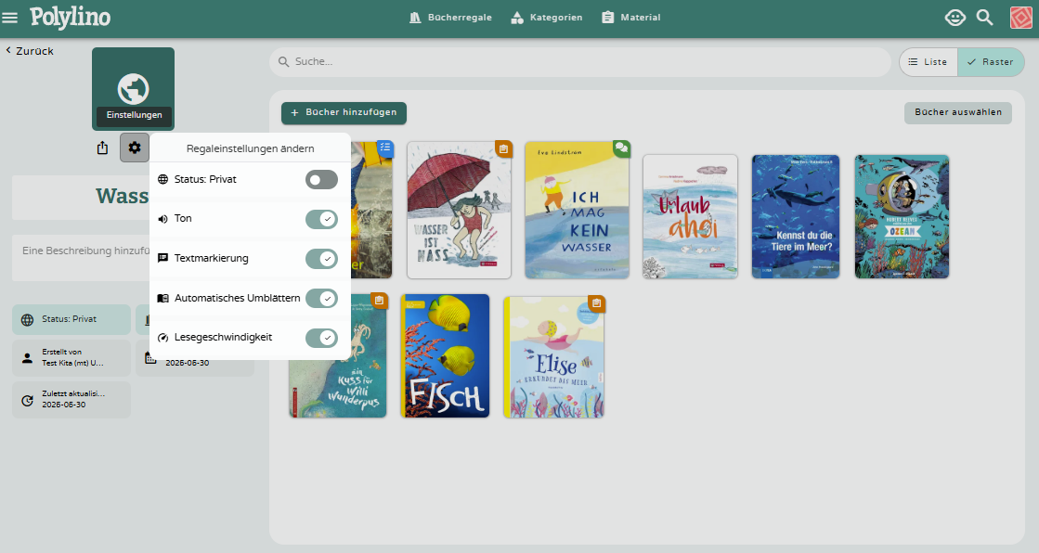Open Elise erkundet das Meer book
This screenshot has width=1039, height=553.
tap(554, 357)
